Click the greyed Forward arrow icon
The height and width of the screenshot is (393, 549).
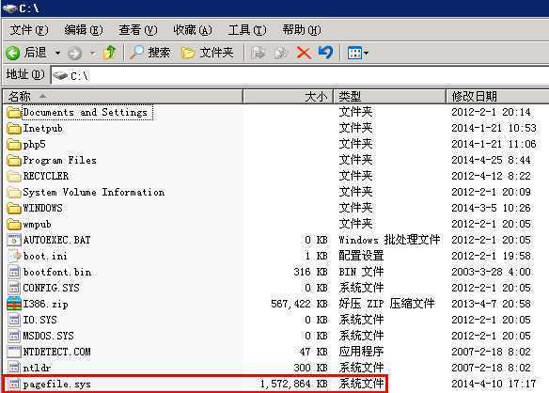point(74,54)
